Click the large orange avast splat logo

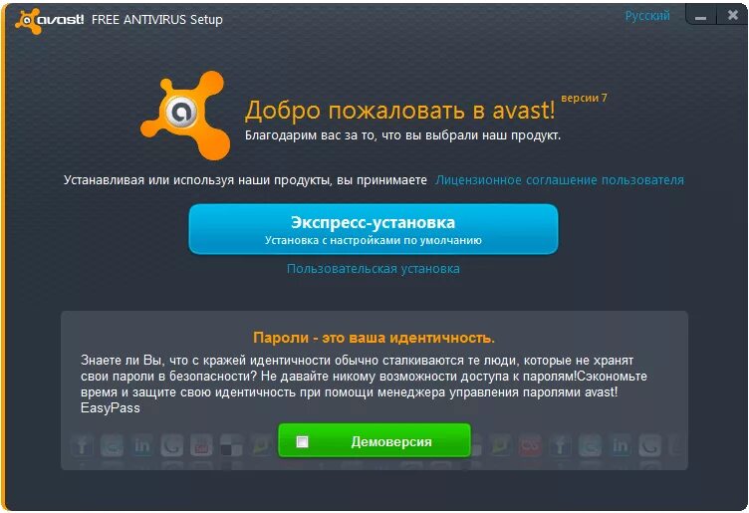pos(185,116)
